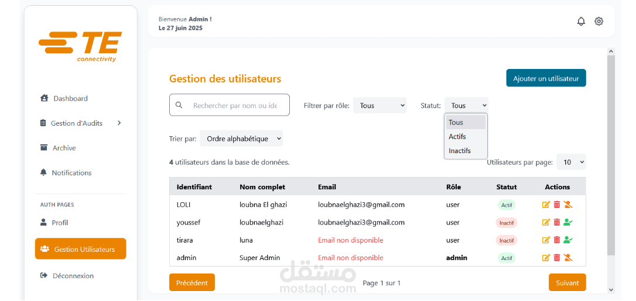Select Inactifs in Statut list
This screenshot has height=301, width=636.
[466, 151]
